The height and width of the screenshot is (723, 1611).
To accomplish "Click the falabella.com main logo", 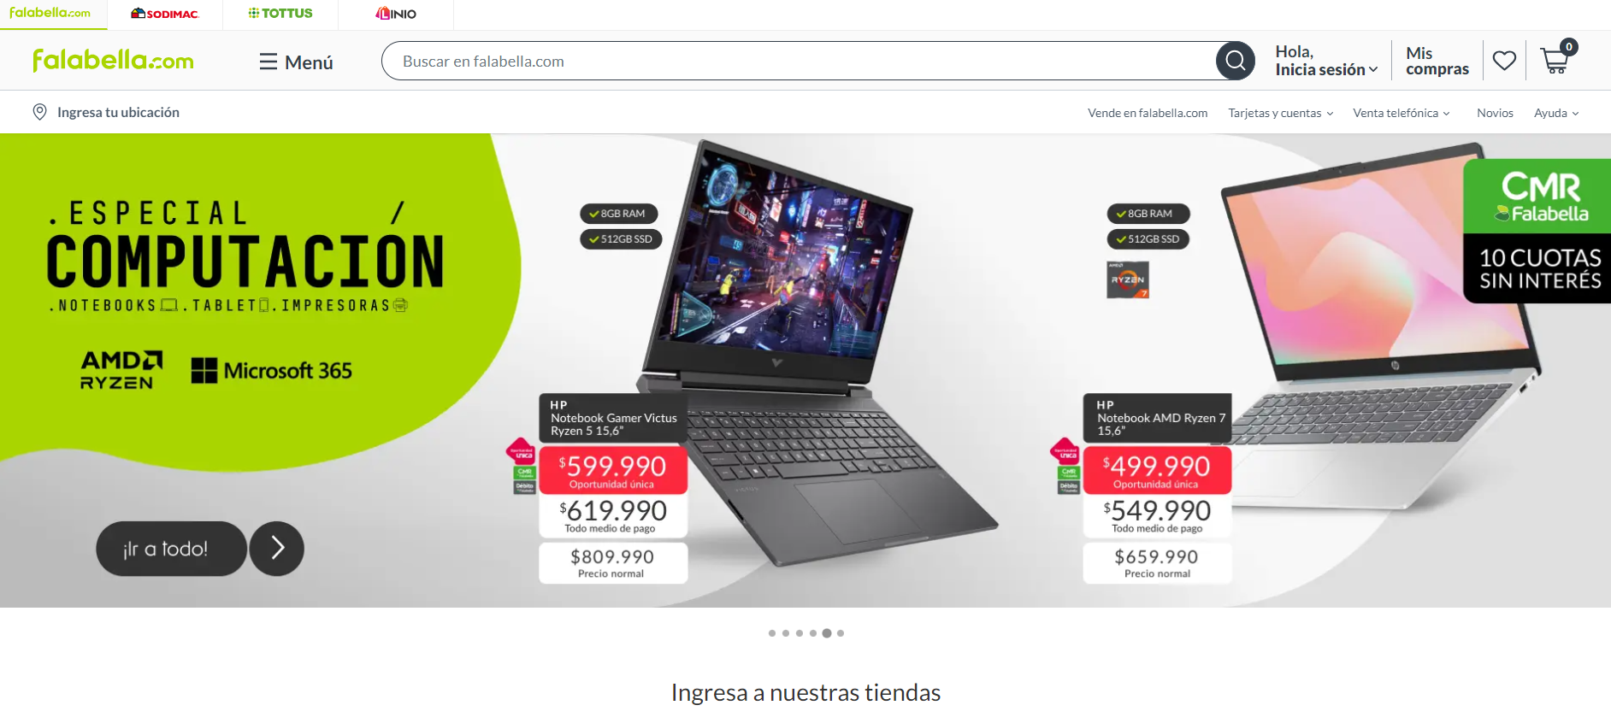I will pyautogui.click(x=113, y=60).
